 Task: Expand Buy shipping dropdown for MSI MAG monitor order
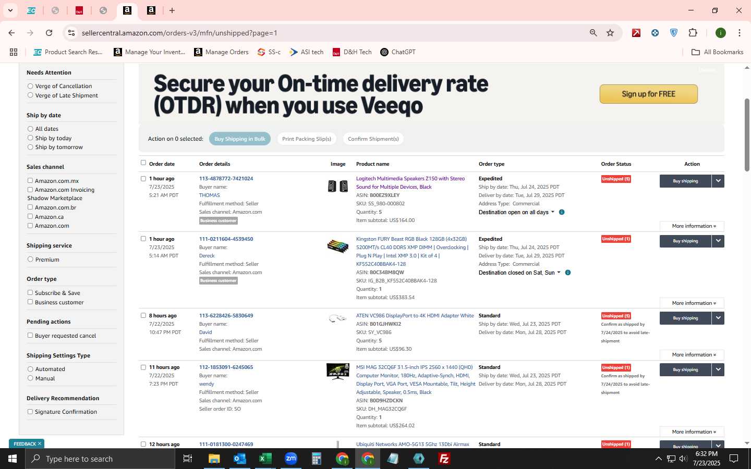[x=718, y=369]
